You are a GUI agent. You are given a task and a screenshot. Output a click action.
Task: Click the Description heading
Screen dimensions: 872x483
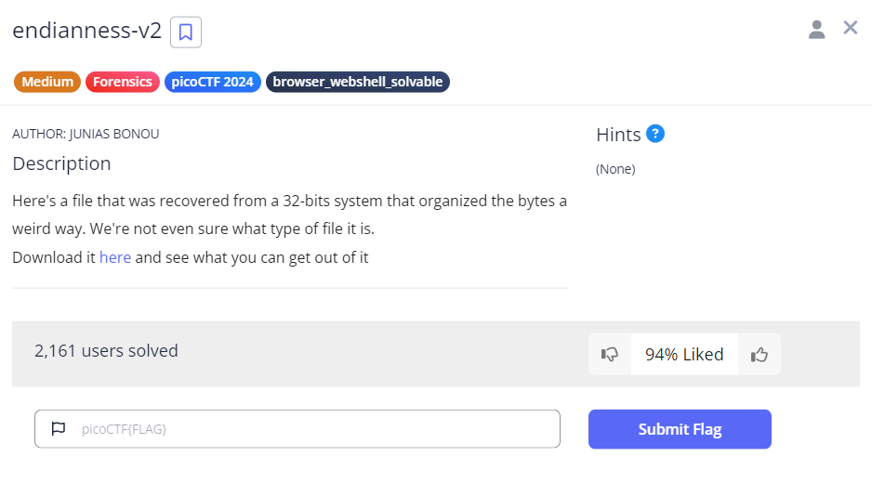(61, 163)
